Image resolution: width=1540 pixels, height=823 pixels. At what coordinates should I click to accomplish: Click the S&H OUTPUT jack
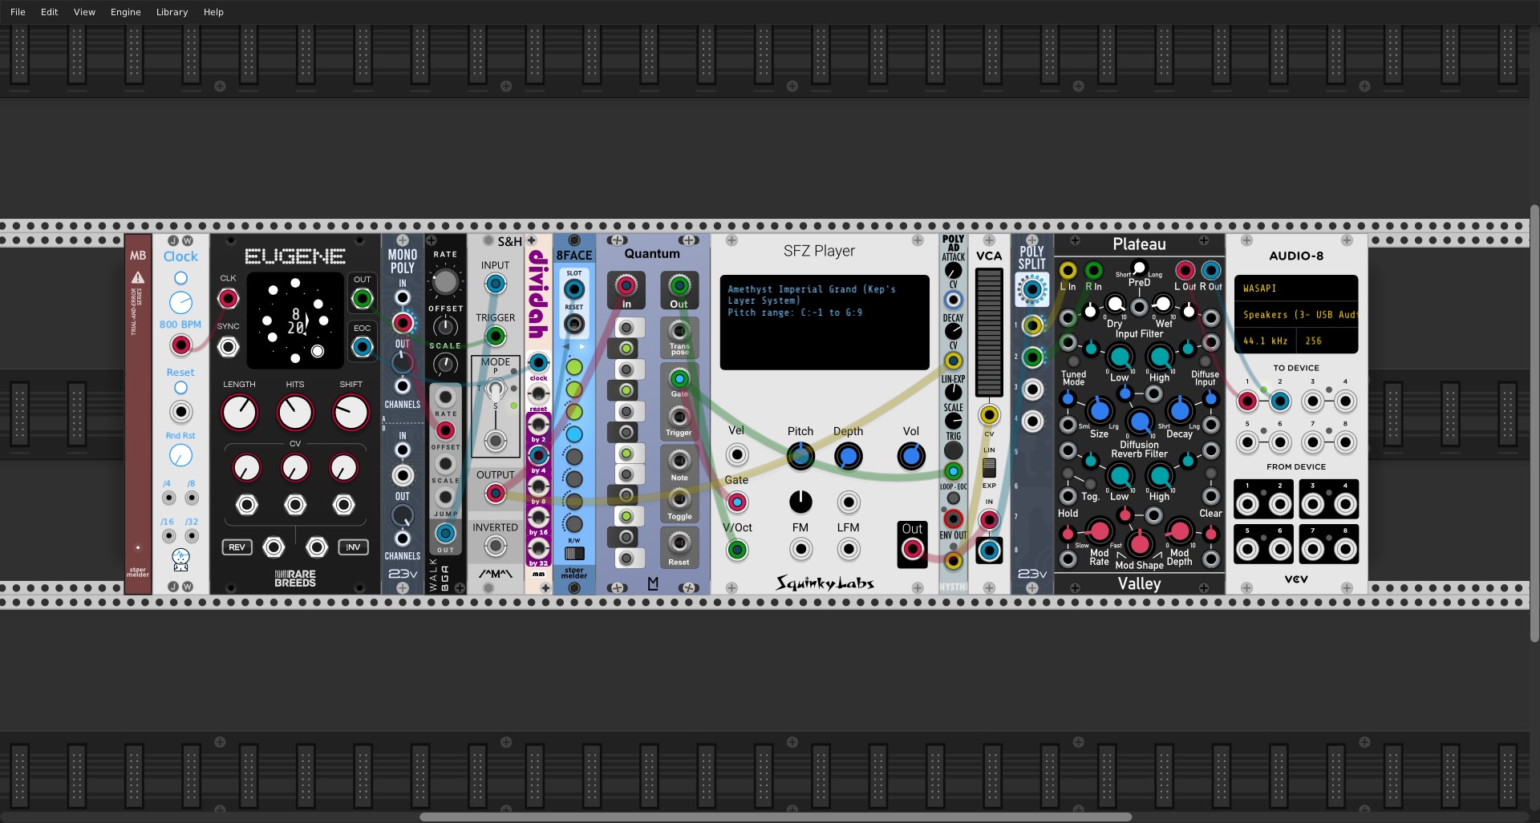(x=496, y=494)
